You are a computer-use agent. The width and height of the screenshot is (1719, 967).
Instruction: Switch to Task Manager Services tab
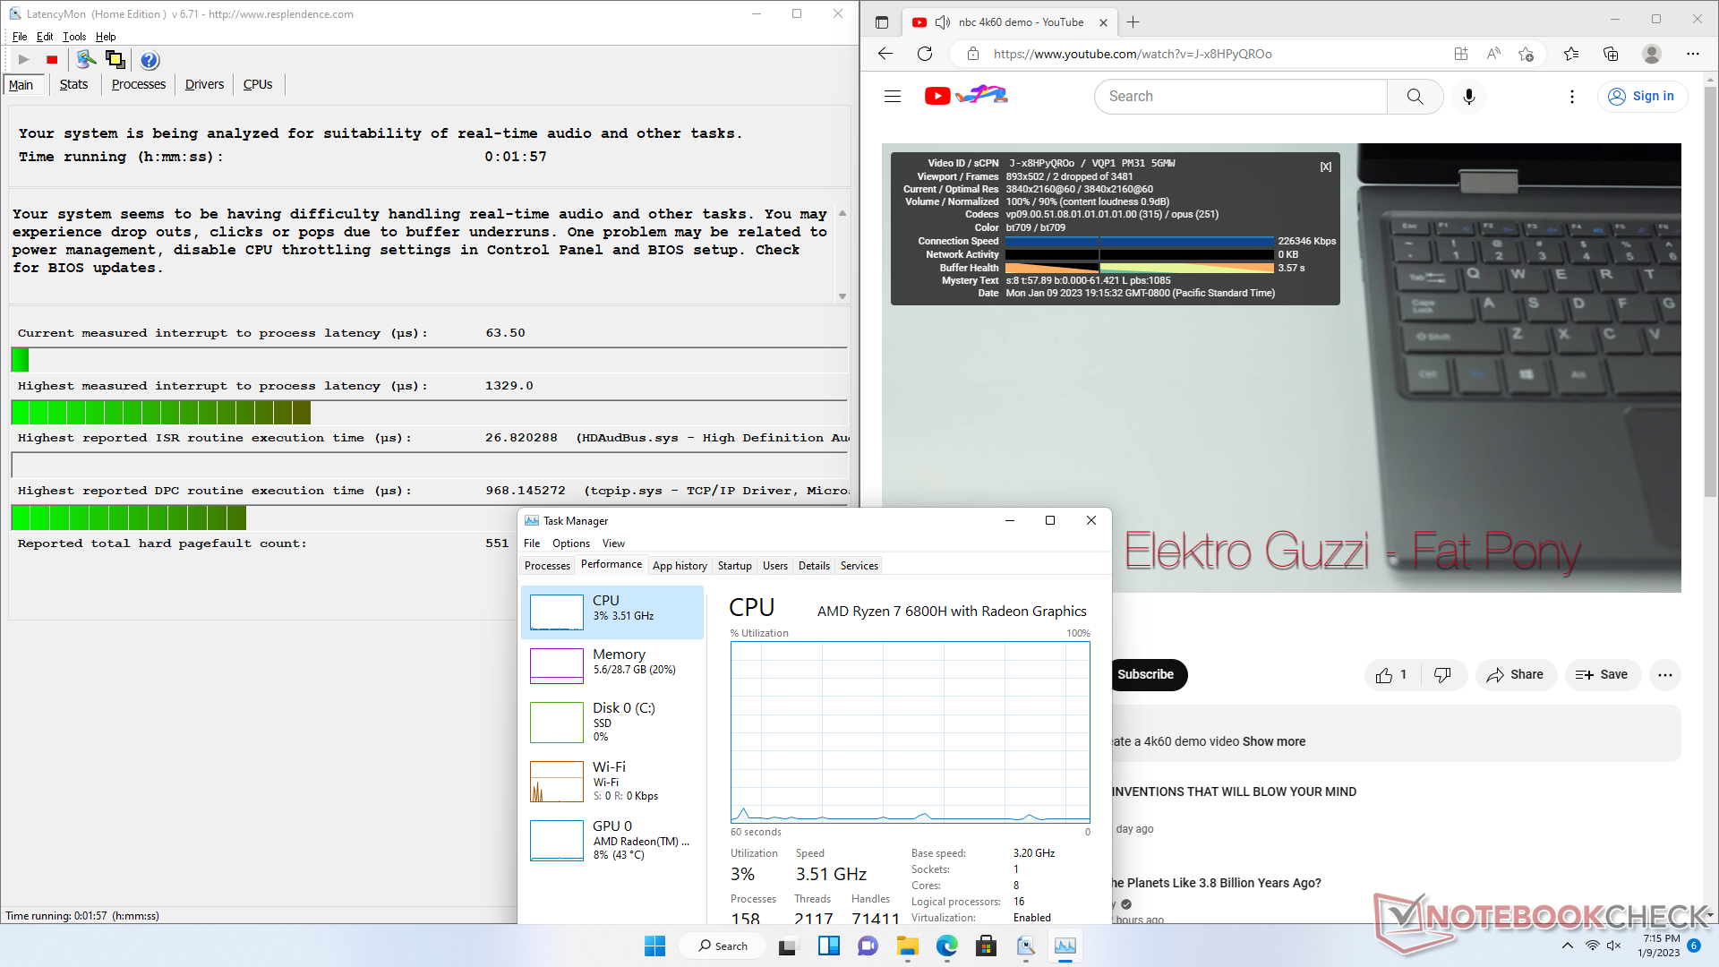tap(859, 566)
